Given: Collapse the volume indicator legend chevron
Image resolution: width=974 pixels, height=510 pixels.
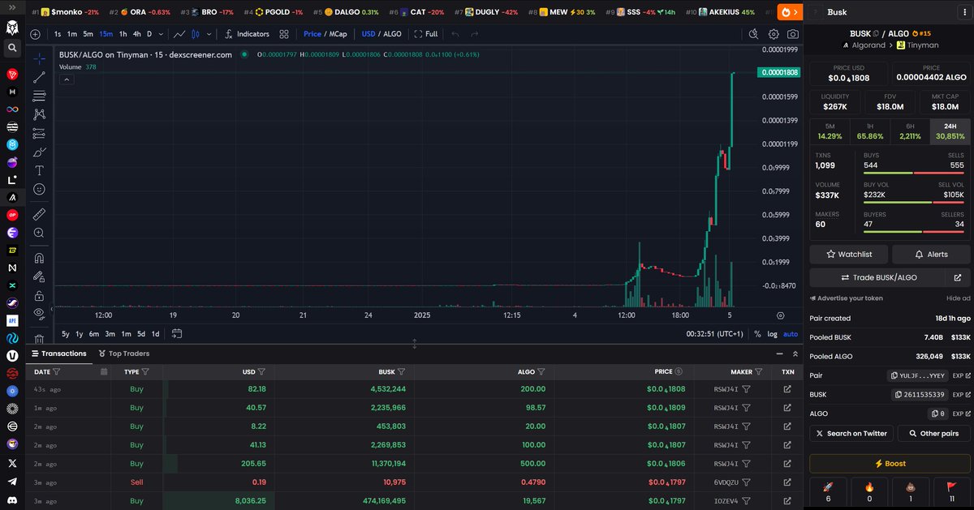Looking at the screenshot, I should 67,79.
